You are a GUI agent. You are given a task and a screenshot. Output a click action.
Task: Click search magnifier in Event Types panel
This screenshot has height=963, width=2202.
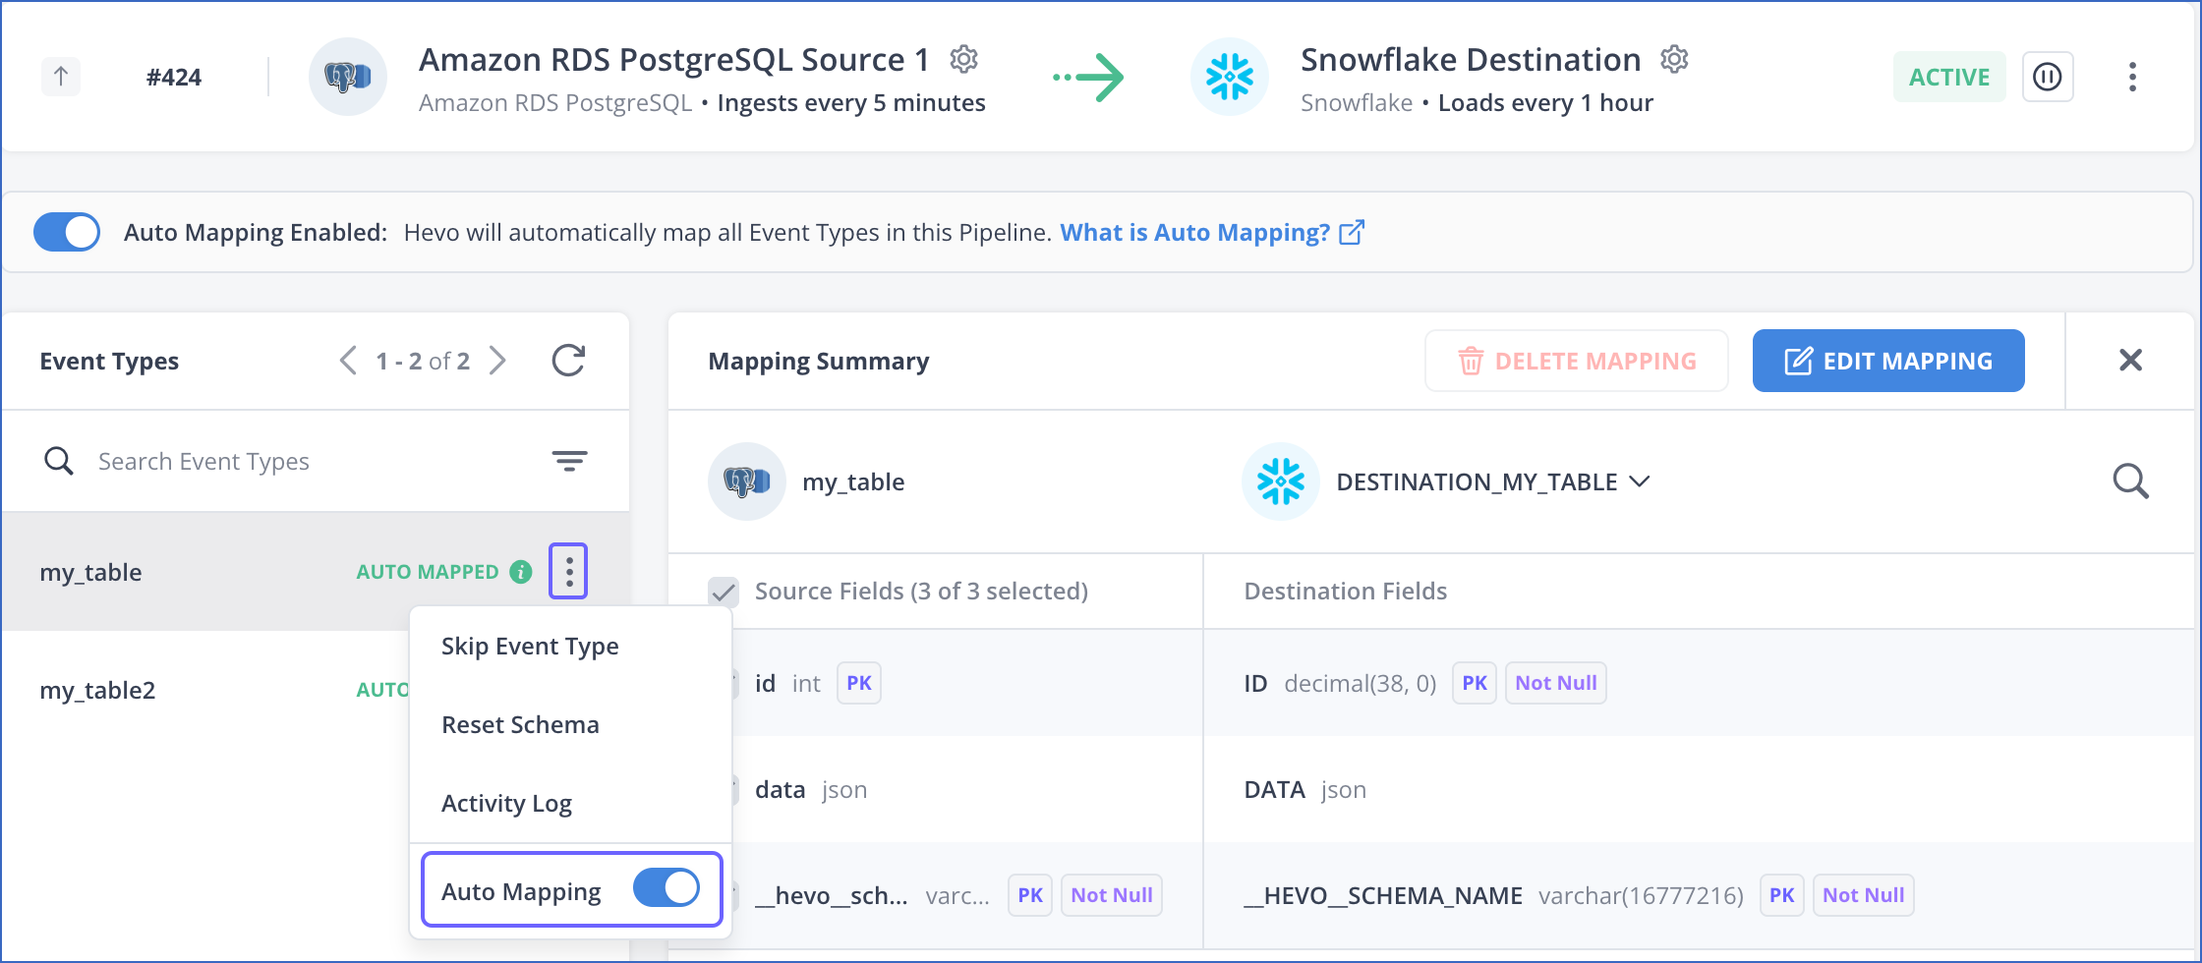pyautogui.click(x=59, y=461)
